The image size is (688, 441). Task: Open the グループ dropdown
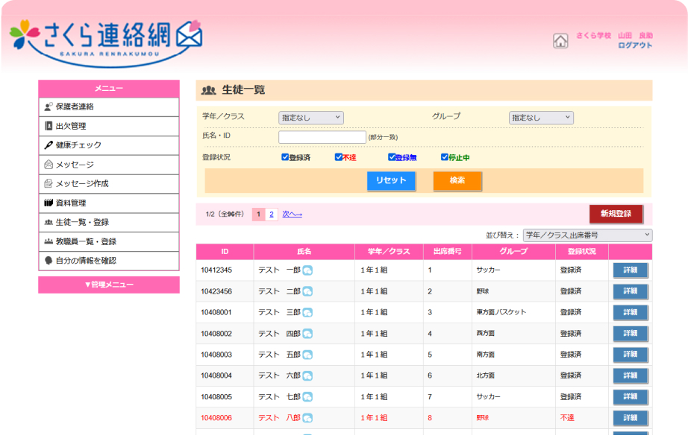point(541,118)
